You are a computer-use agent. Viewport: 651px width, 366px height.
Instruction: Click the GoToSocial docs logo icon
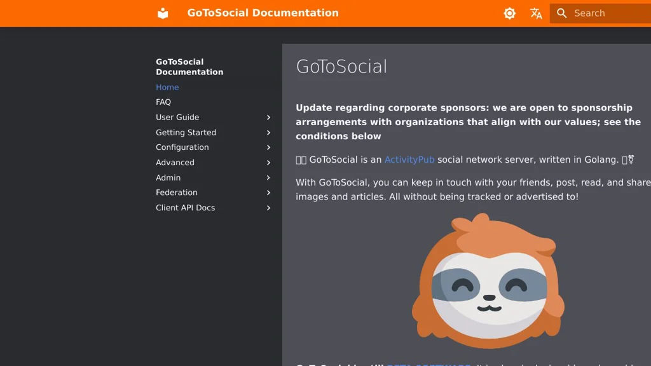[163, 13]
